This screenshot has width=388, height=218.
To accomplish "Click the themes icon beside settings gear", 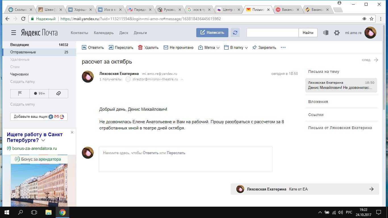I will click(x=326, y=33).
